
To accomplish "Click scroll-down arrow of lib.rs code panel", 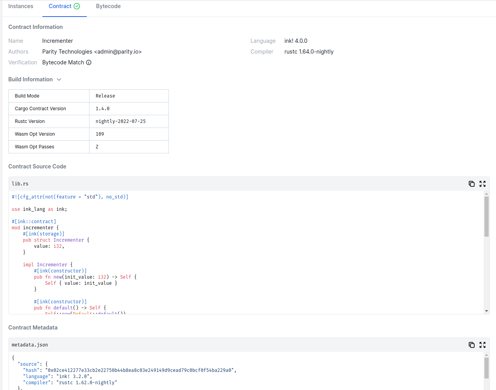I will (x=487, y=311).
